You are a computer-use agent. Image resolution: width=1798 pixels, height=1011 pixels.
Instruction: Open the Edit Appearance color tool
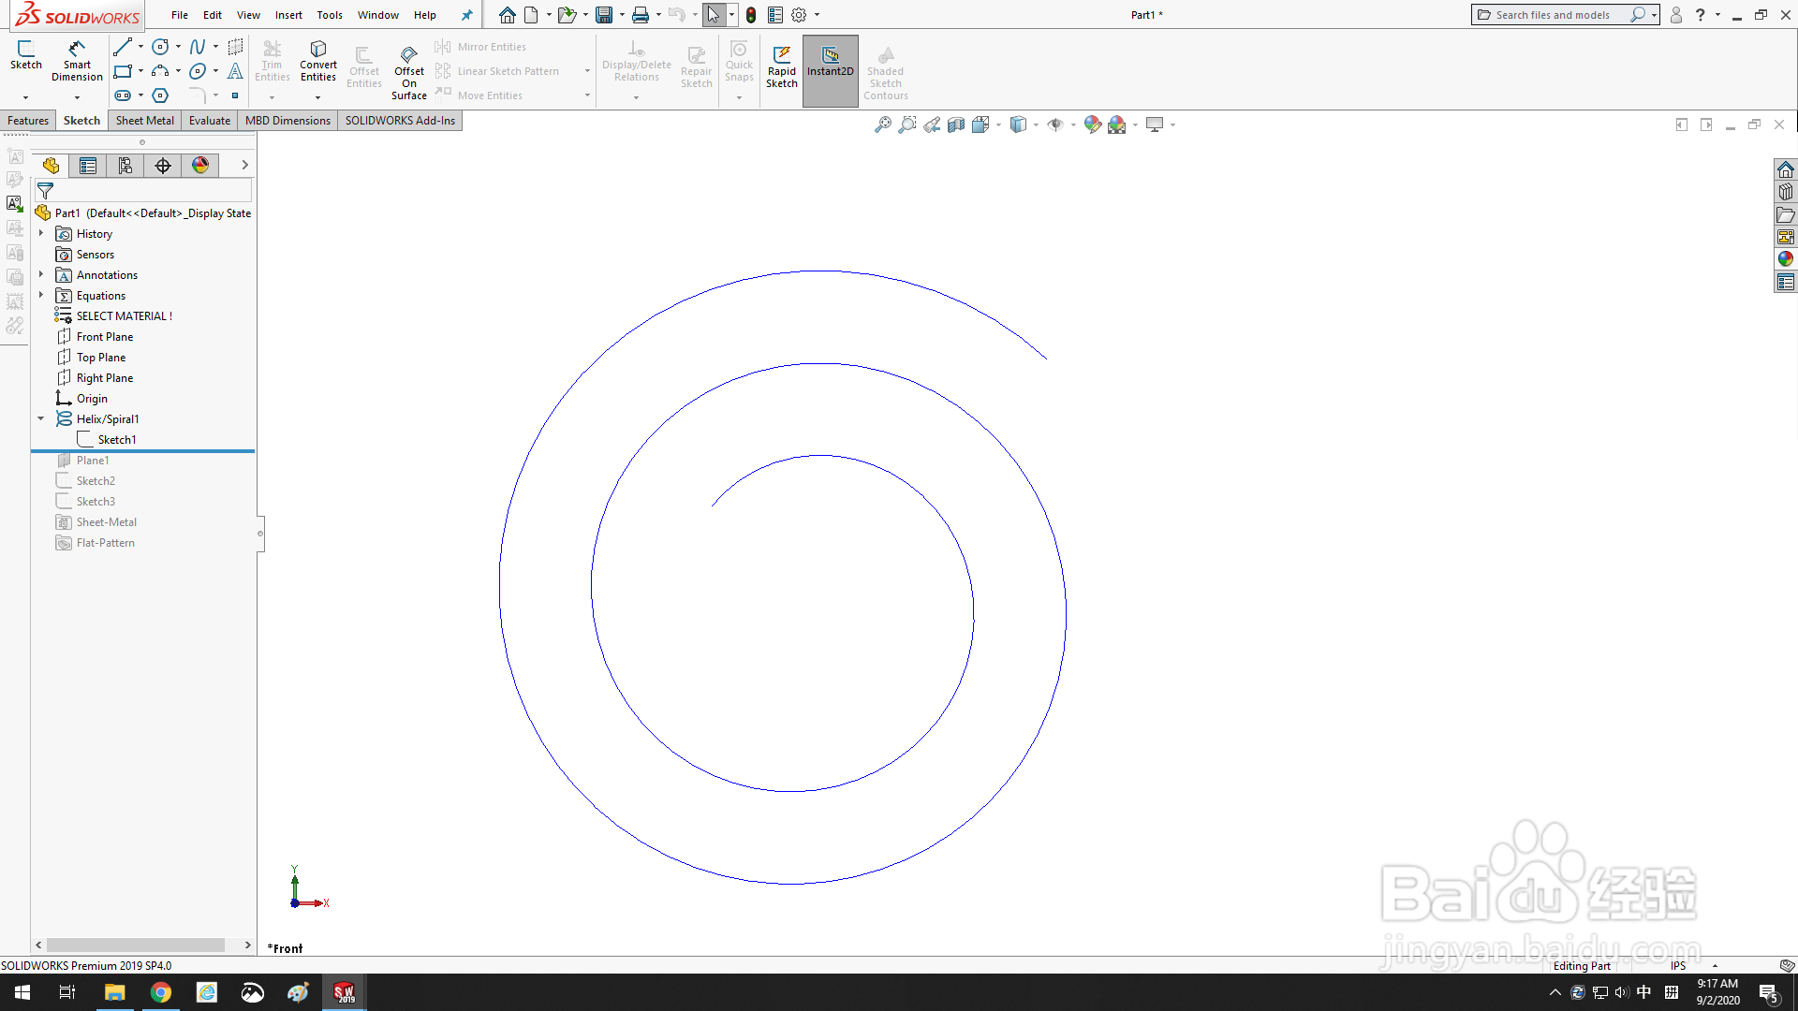tap(1092, 124)
